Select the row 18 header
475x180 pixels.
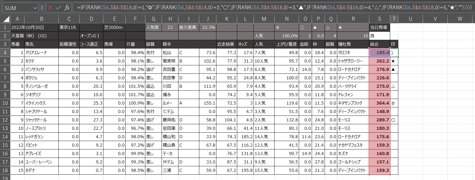tap(5, 170)
